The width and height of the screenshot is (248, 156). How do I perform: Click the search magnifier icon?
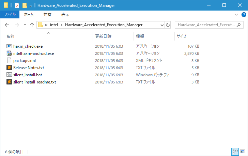coord(238,25)
